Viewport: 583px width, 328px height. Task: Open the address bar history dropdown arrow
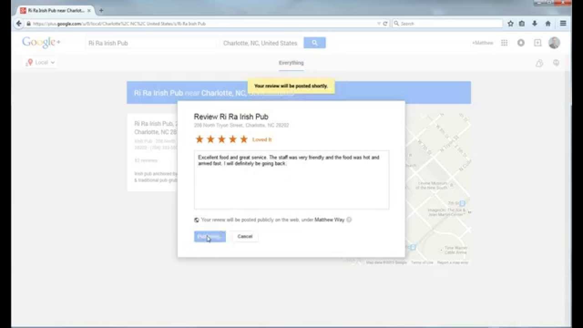point(379,24)
